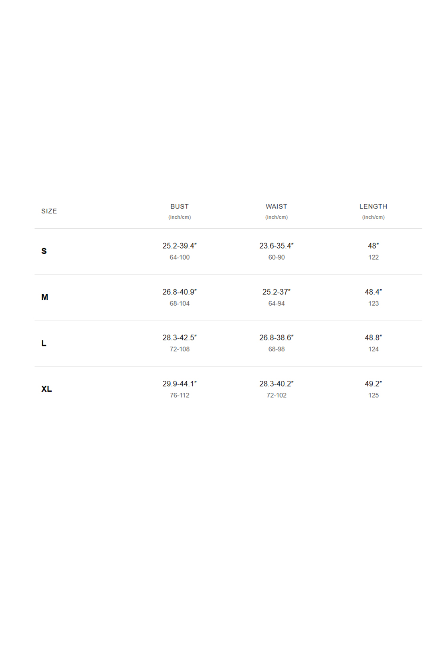Select the M size row label

(44, 297)
